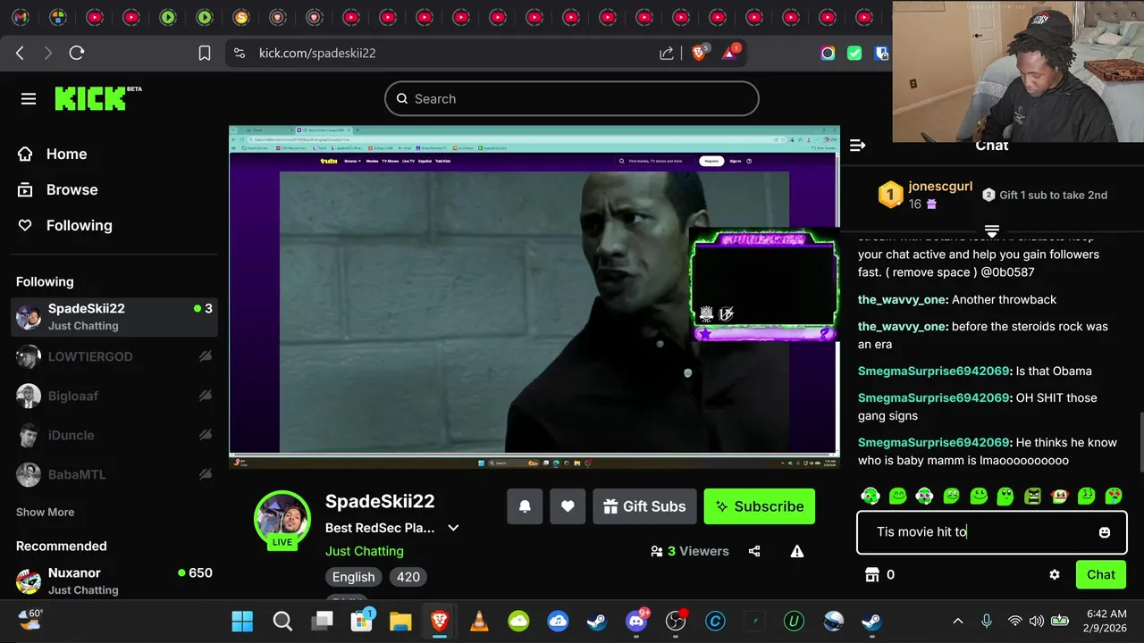Open Discord from taskbar
Viewport: 1144px width, 643px height.
point(636,621)
